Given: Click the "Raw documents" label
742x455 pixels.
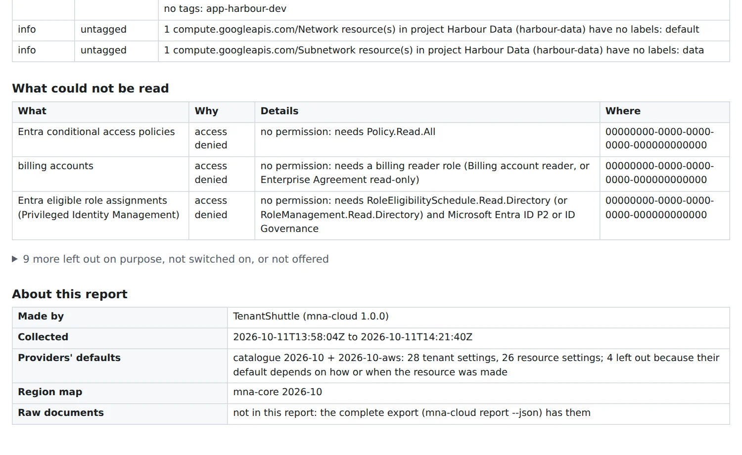Looking at the screenshot, I should [61, 412].
